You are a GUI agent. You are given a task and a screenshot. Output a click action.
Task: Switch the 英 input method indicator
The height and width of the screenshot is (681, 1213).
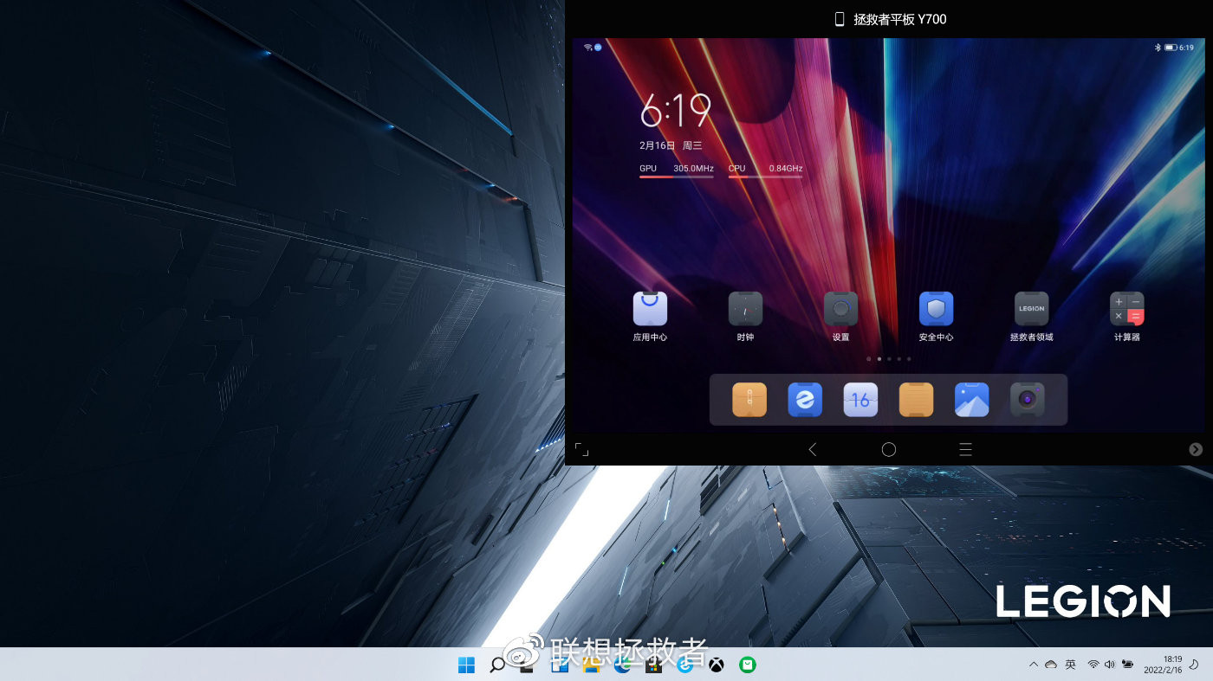pos(1071,665)
